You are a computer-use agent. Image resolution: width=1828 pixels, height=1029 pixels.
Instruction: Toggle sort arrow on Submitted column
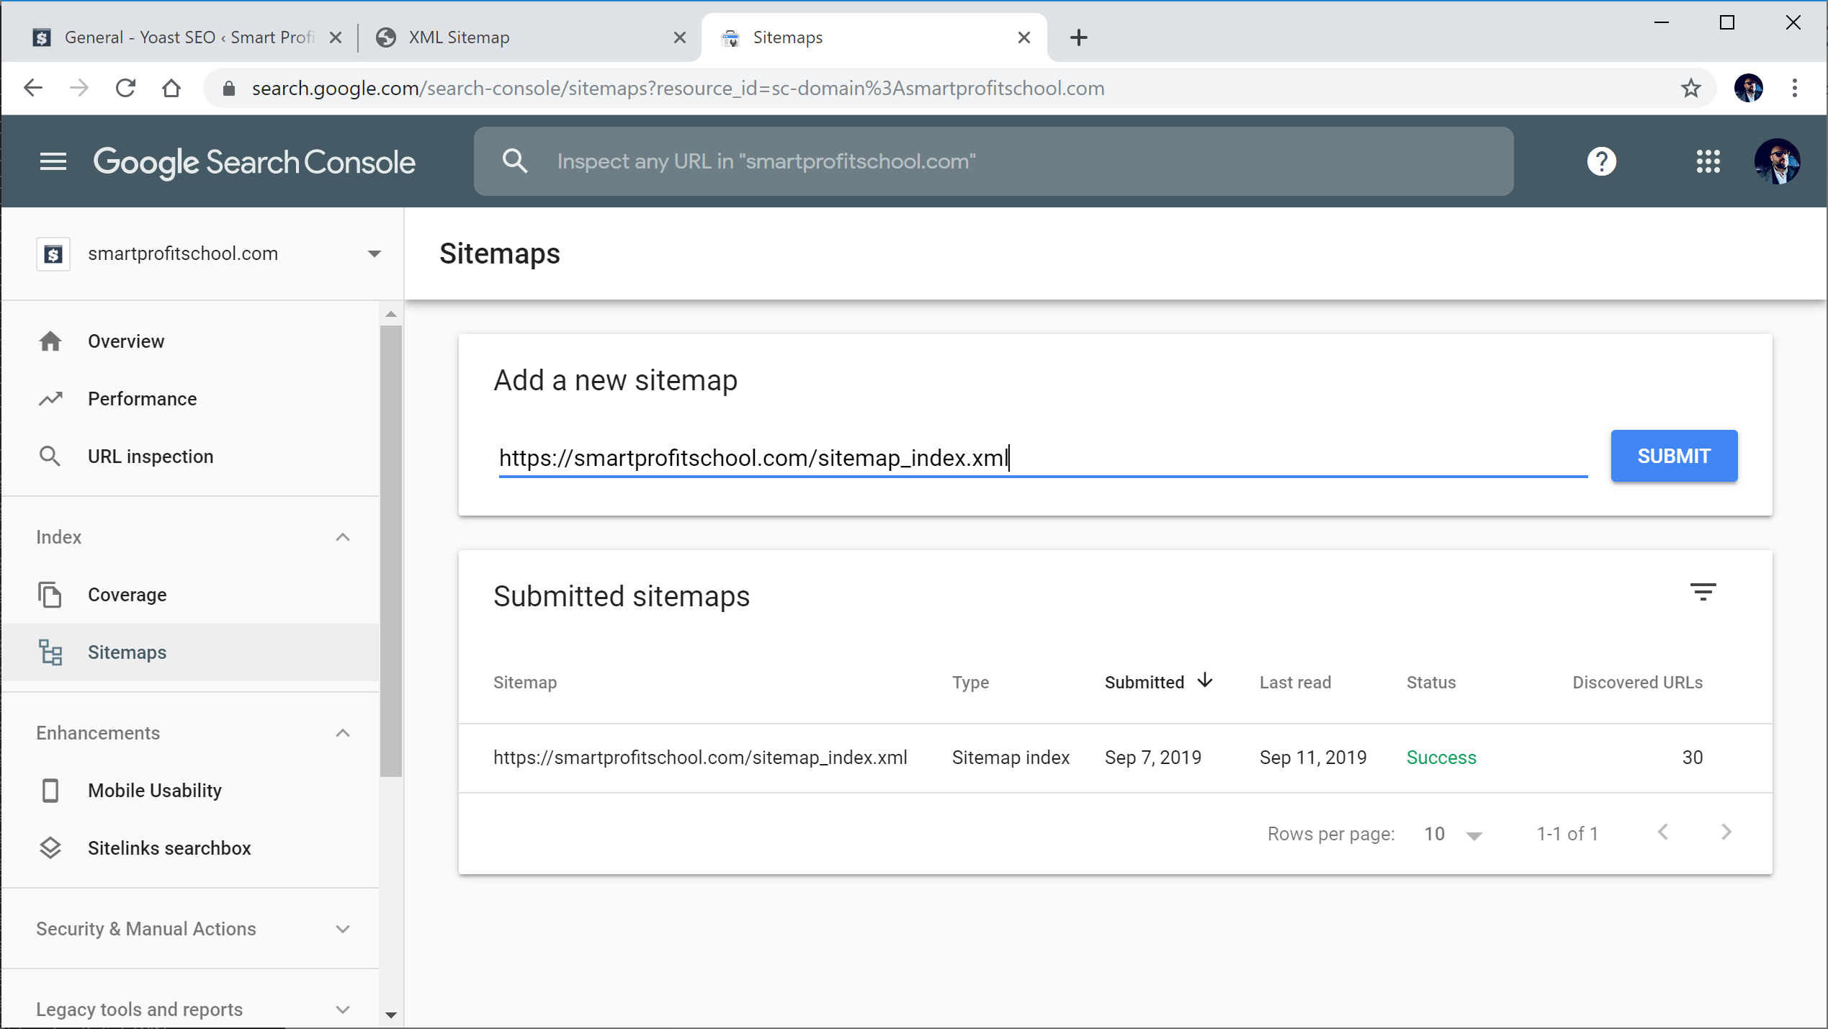pos(1205,680)
